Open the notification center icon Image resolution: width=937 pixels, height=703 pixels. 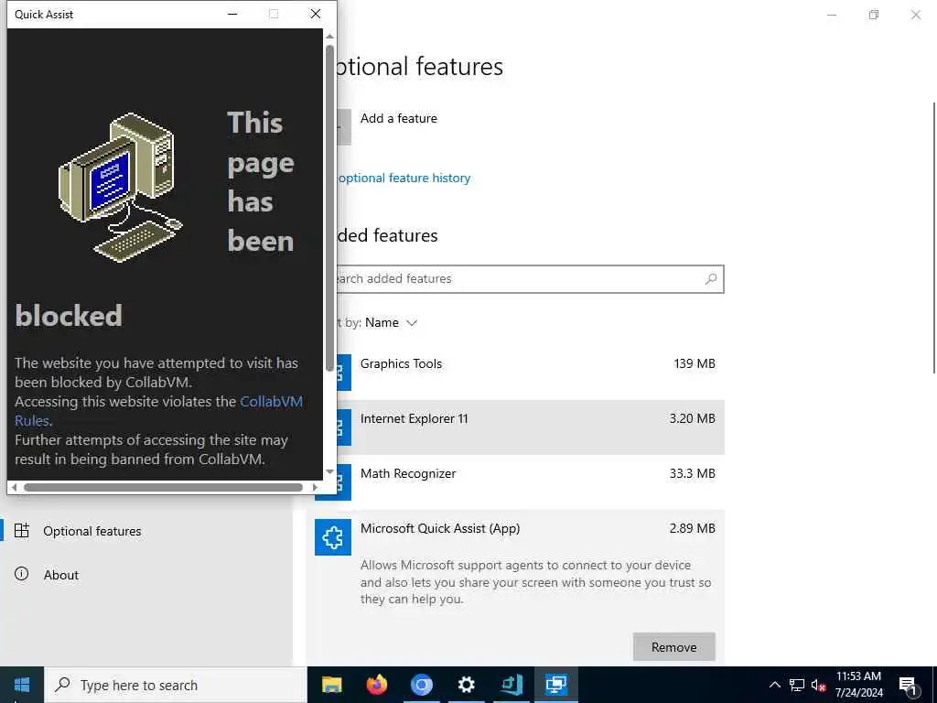coord(908,686)
